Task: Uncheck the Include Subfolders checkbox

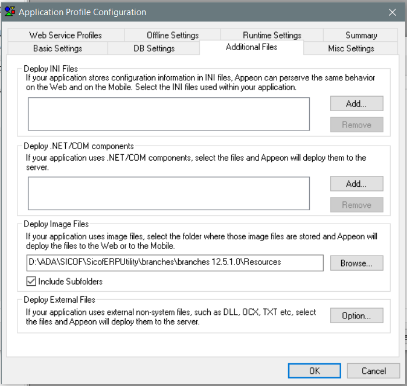Action: pos(31,282)
